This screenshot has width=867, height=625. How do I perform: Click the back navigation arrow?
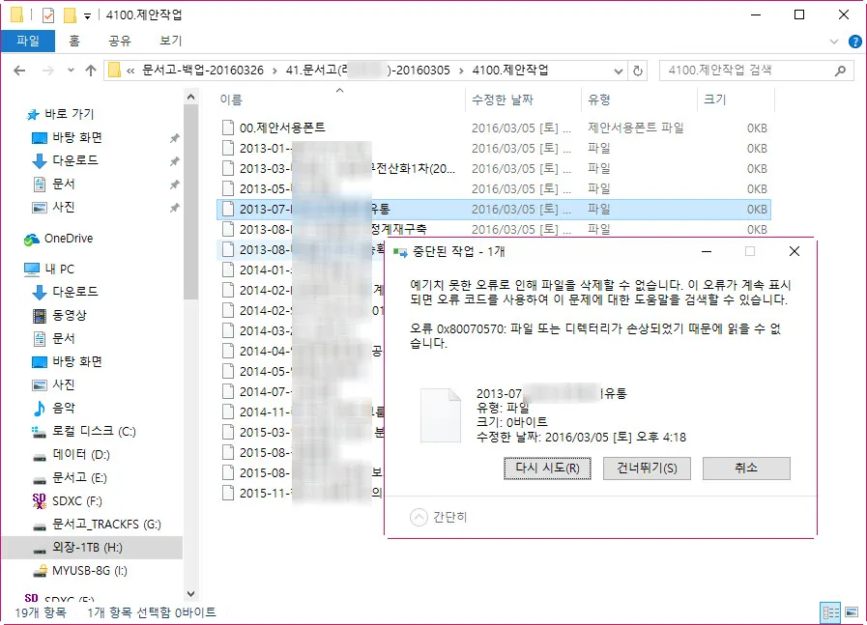(x=20, y=70)
